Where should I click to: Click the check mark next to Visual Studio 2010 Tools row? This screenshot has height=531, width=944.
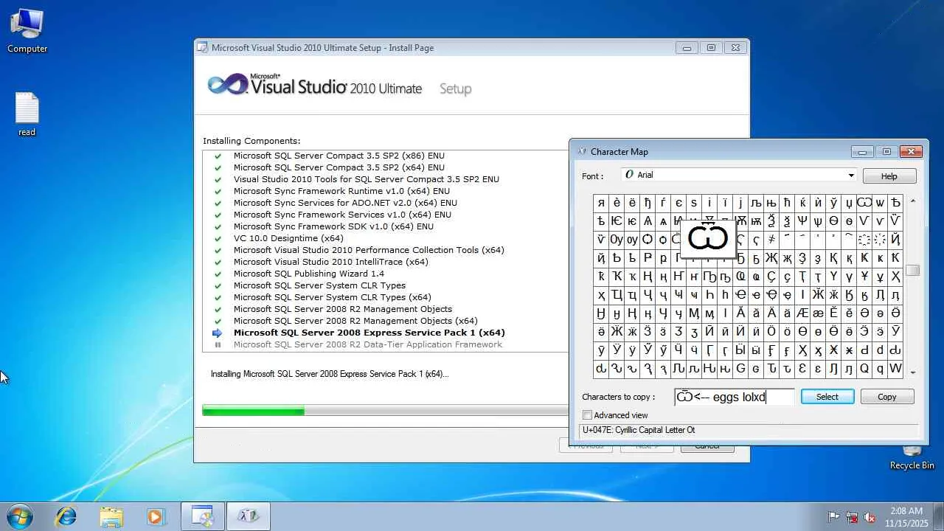pyautogui.click(x=218, y=180)
